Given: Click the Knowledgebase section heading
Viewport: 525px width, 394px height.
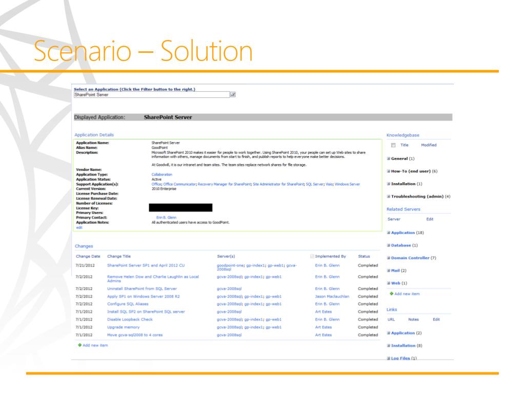Looking at the screenshot, I should (403, 135).
